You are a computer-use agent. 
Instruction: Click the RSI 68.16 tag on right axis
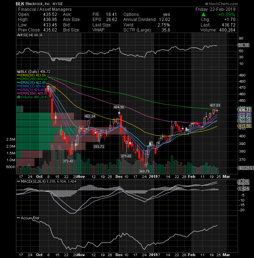243,45
